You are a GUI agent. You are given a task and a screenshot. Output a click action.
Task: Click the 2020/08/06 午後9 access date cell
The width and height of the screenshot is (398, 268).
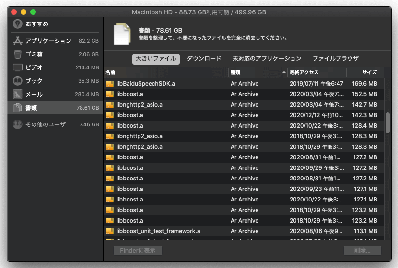pyautogui.click(x=316, y=231)
